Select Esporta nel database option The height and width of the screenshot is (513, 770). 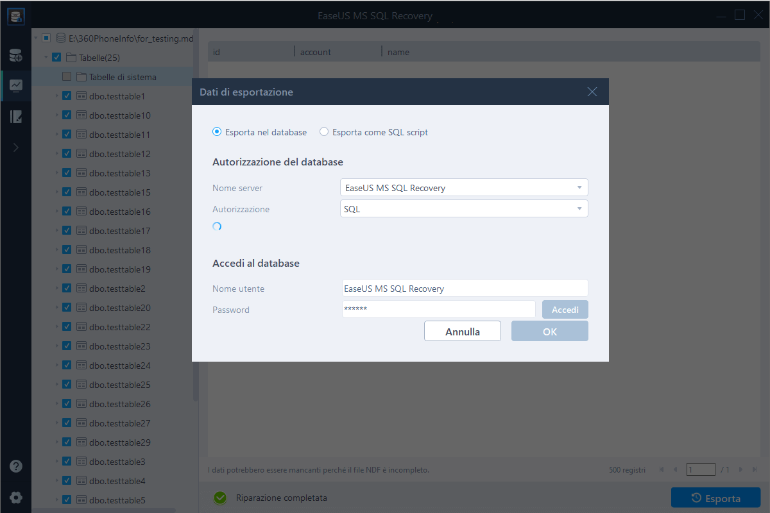[x=259, y=132]
